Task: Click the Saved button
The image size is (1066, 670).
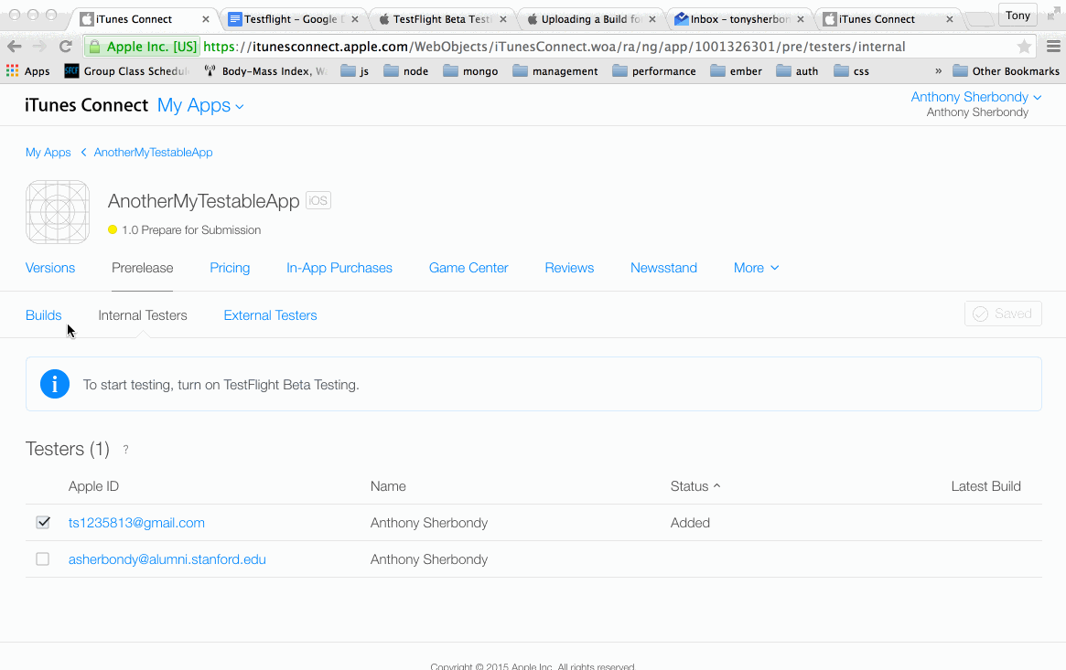Action: coord(1003,314)
